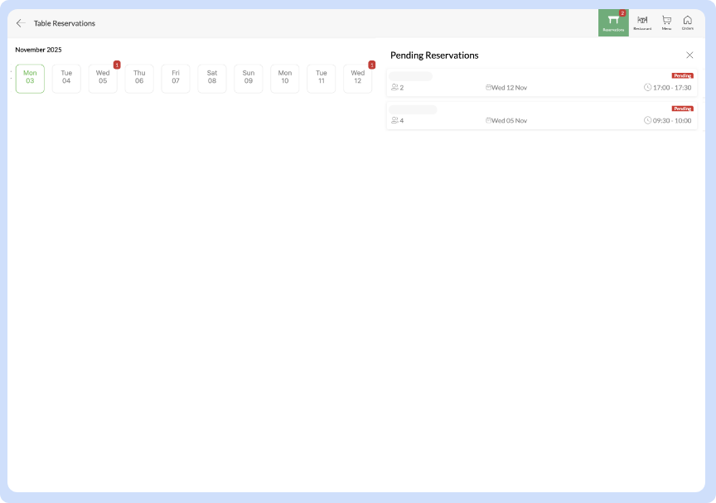The image size is (716, 503).
Task: Pick Sat 08 from the calendar row
Action: click(x=212, y=79)
